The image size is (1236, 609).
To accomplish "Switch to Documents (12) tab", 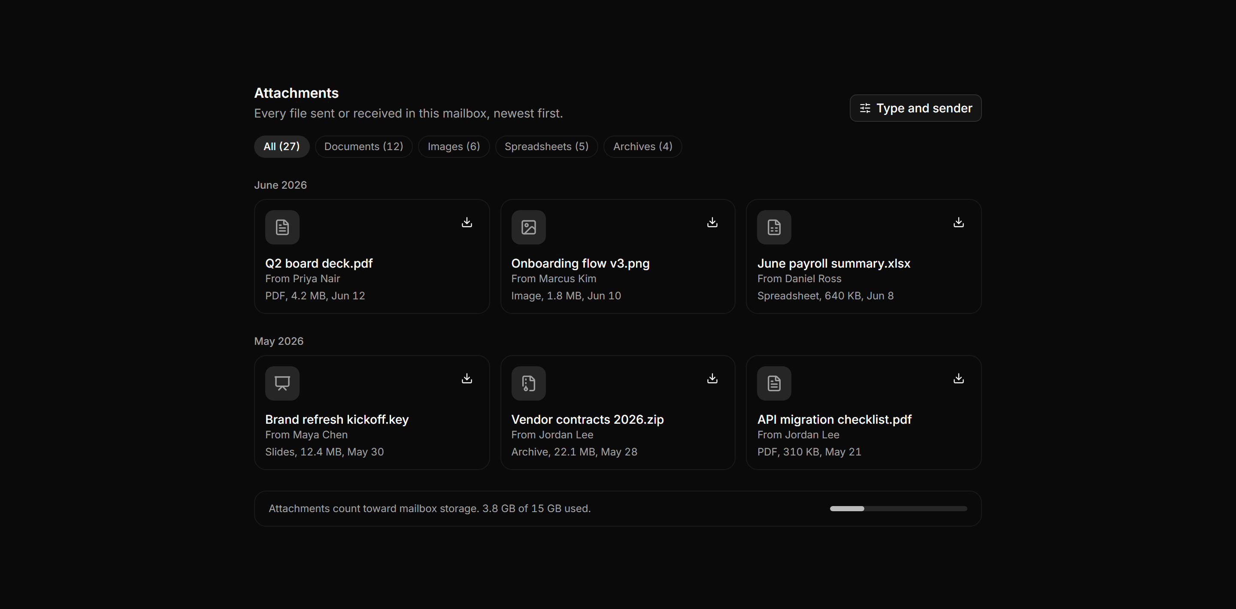I will point(364,147).
